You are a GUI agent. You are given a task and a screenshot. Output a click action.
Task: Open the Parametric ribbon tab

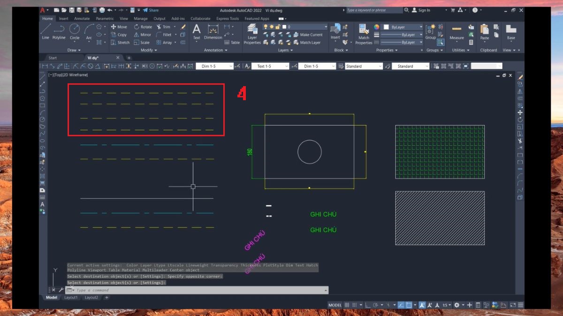click(105, 19)
